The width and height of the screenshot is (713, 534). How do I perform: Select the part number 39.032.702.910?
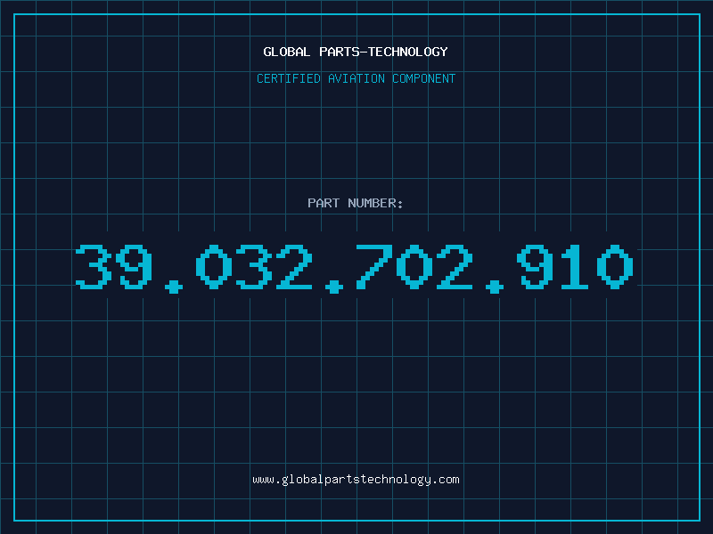(x=355, y=269)
